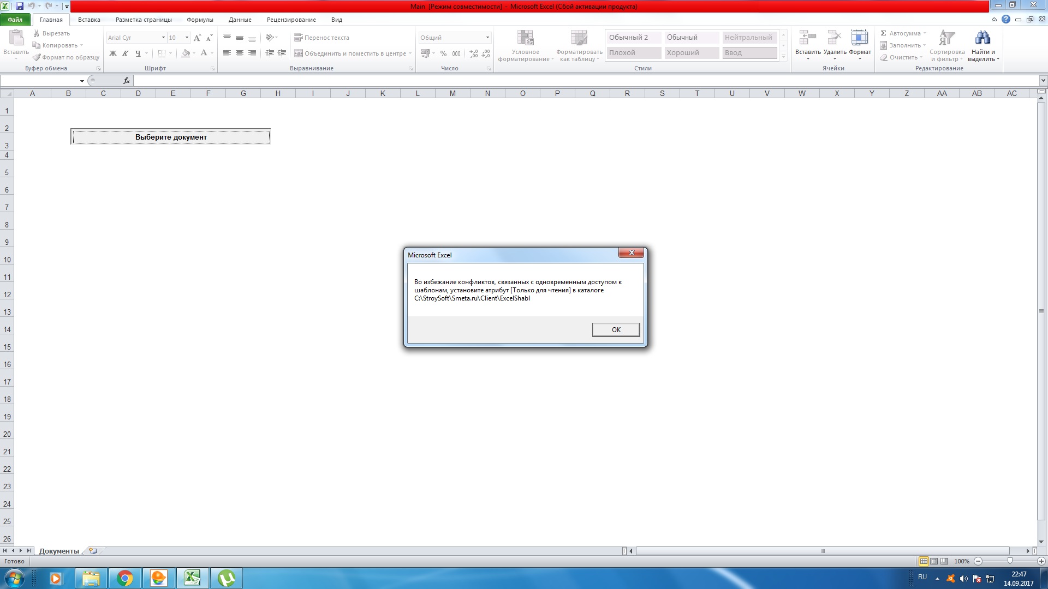Open the Очистить clear menu
Viewport: 1048px width, 589px height.
click(901, 57)
